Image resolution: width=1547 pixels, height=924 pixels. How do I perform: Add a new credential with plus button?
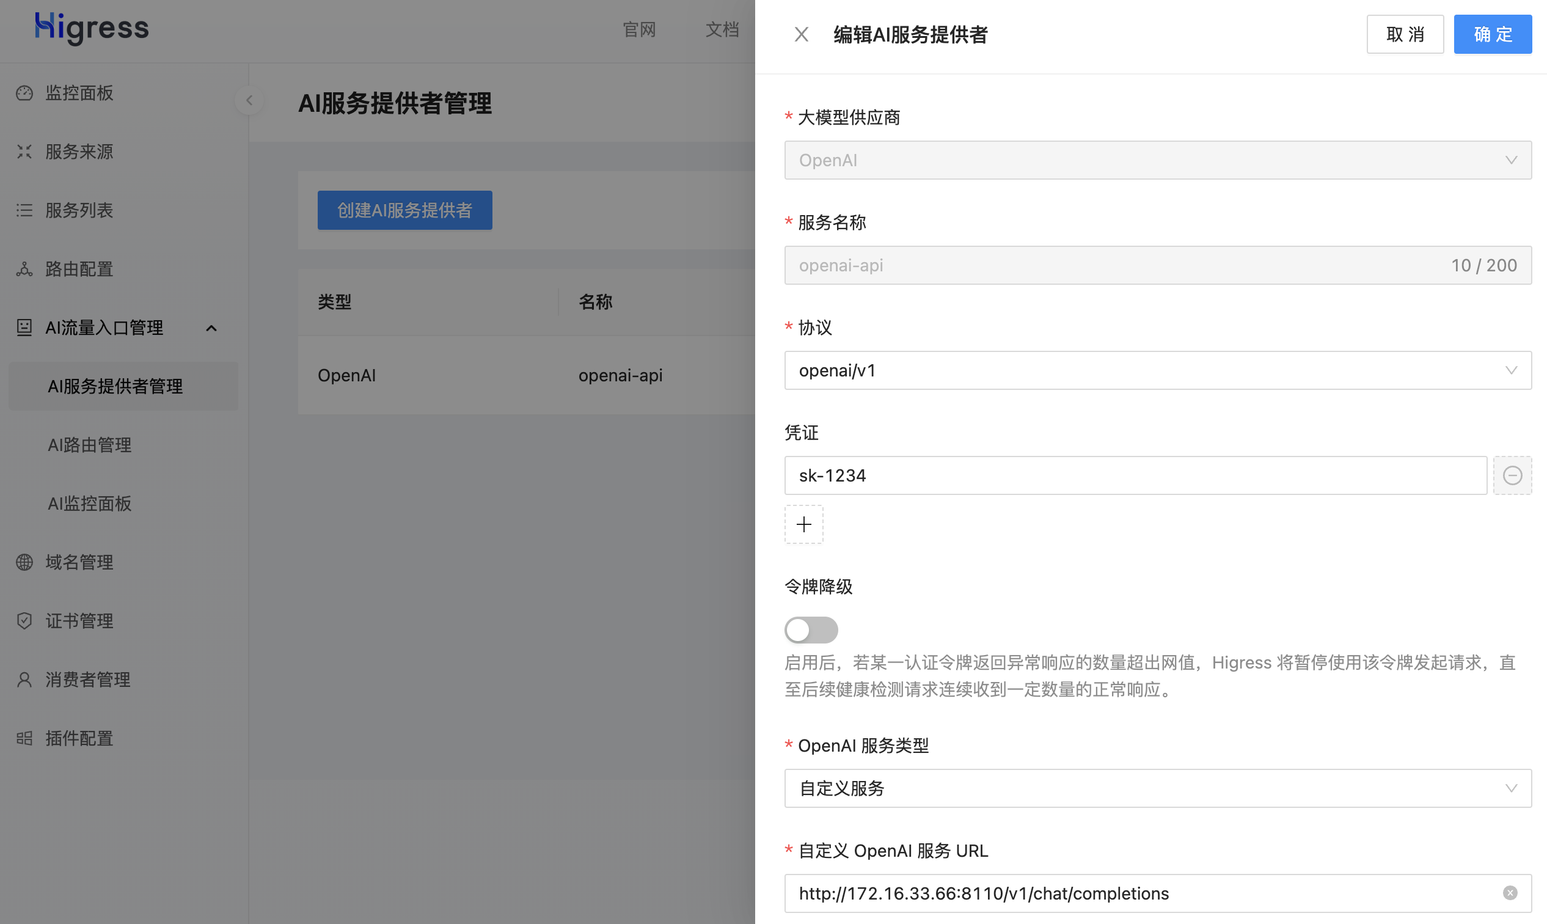[x=803, y=524]
